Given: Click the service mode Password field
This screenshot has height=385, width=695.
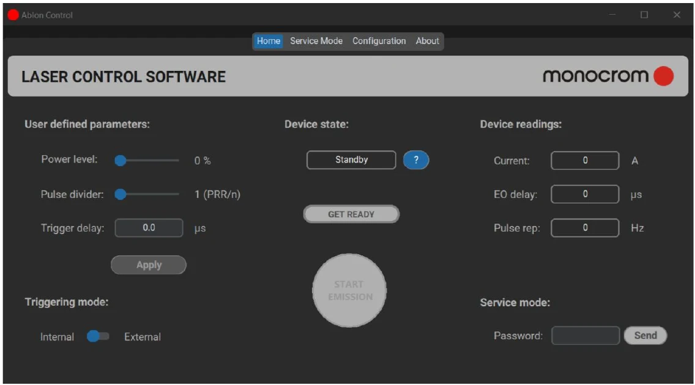Looking at the screenshot, I should tap(585, 335).
